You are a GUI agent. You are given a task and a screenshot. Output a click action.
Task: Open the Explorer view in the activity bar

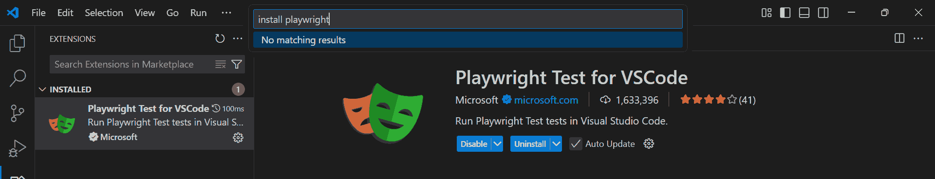(x=17, y=43)
